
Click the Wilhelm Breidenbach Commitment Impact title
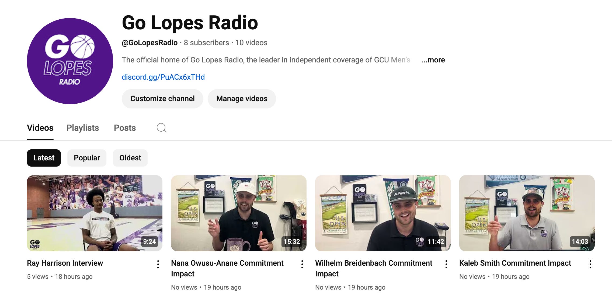(374, 268)
